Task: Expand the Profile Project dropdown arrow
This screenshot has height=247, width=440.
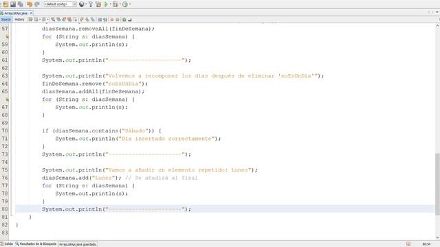Action: 130,4
